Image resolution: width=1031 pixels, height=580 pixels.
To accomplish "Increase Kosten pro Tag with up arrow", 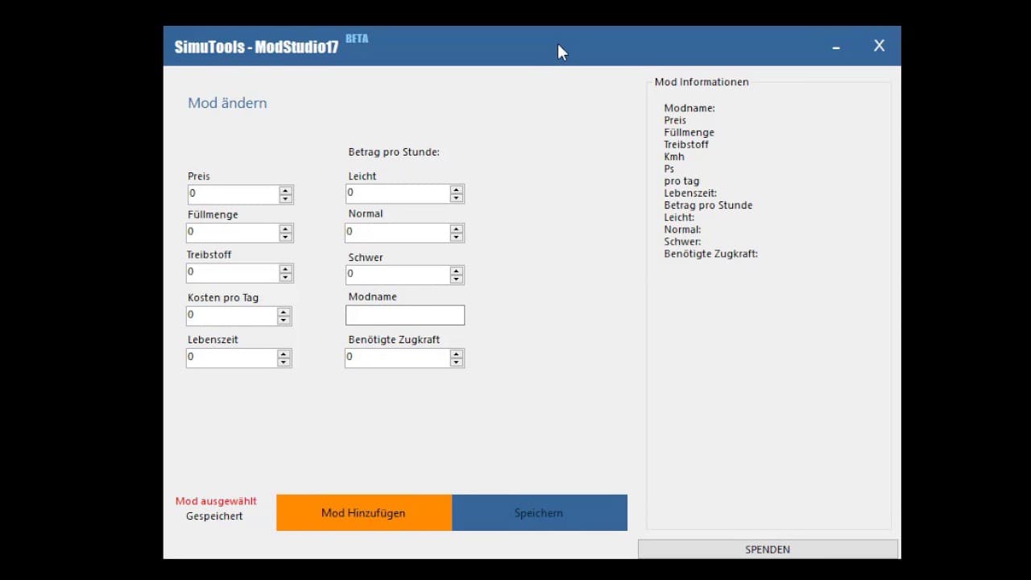I will tap(284, 312).
